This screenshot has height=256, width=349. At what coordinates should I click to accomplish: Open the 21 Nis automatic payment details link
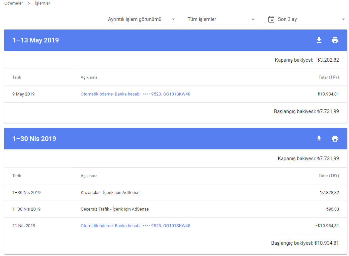[135, 225]
